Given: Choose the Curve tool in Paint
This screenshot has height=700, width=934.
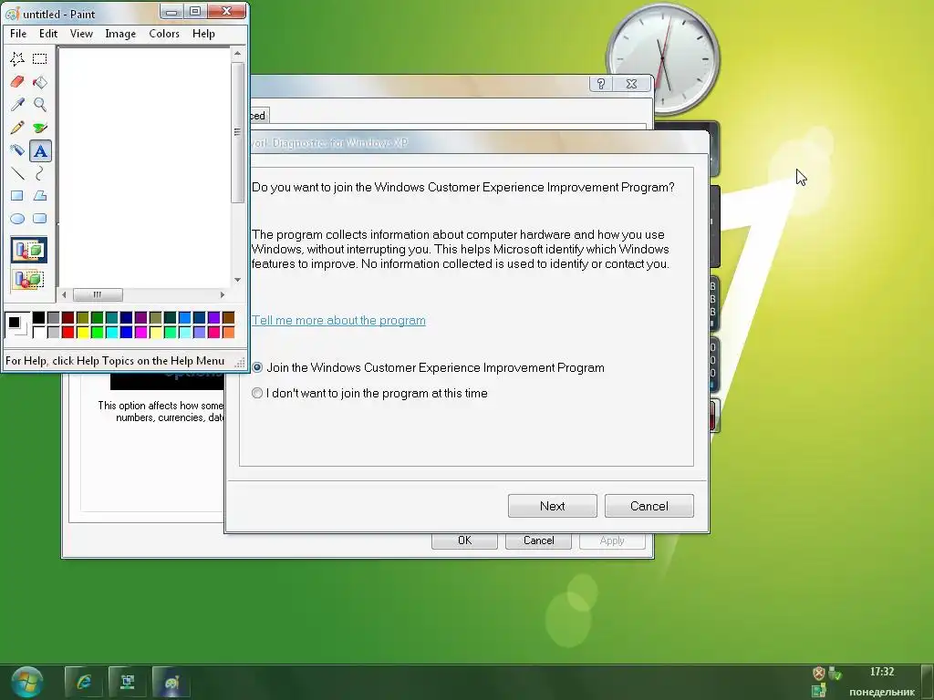Looking at the screenshot, I should 40,173.
